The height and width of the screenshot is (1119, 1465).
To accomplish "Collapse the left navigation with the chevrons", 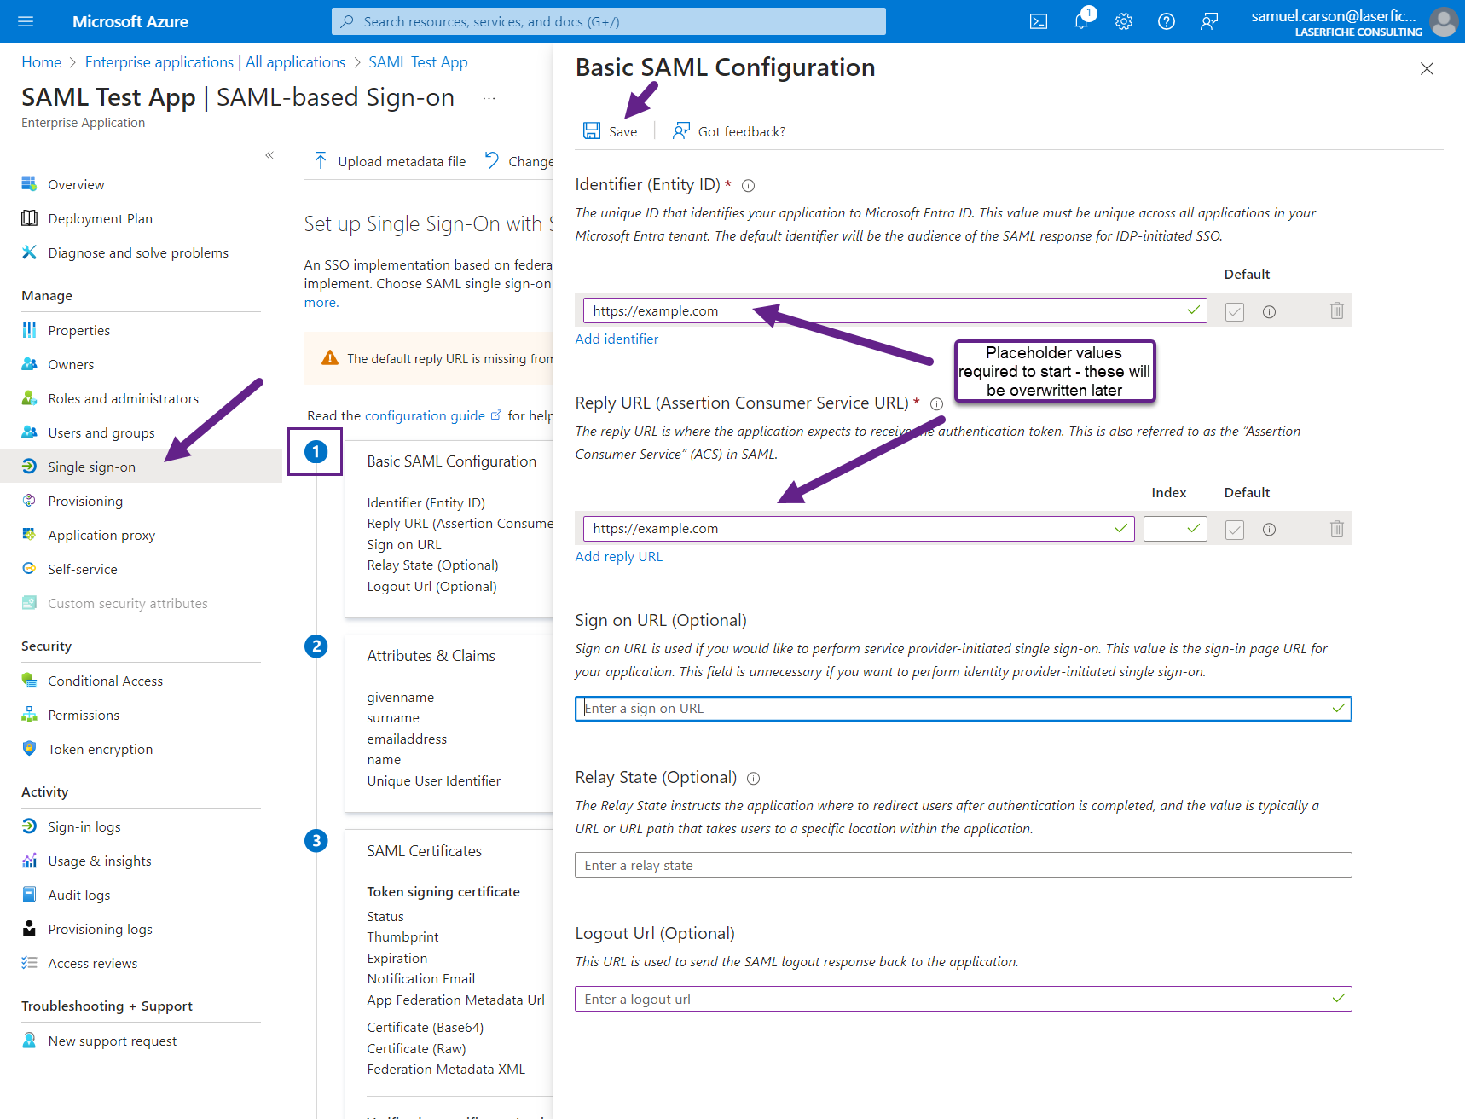I will click(269, 155).
